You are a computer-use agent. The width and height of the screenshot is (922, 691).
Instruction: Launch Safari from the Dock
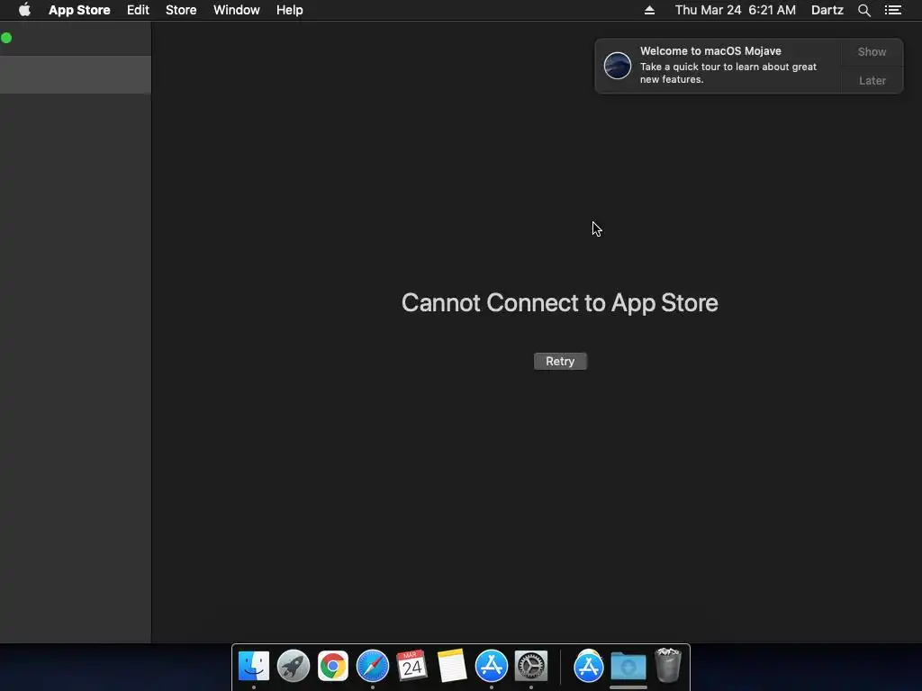point(373,666)
